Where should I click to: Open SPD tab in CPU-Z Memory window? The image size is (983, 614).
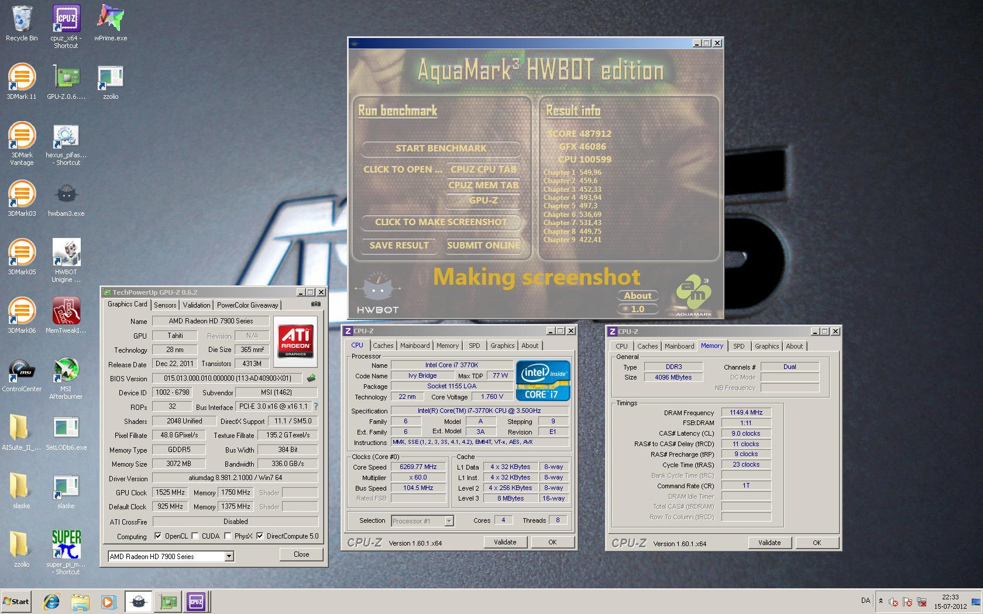point(739,346)
